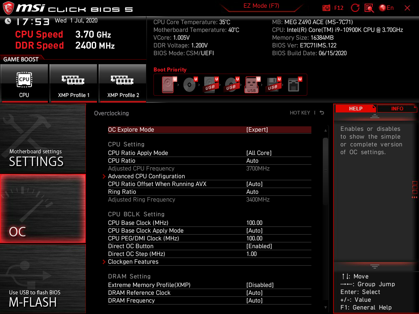
Task: Click the USB flash drive boot device icon
Action: (252, 85)
